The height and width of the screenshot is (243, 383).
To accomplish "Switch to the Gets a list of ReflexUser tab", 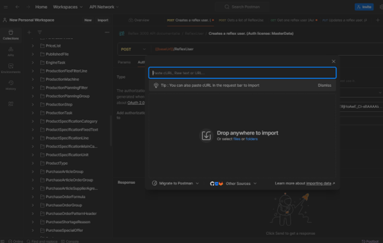I will (x=241, y=20).
